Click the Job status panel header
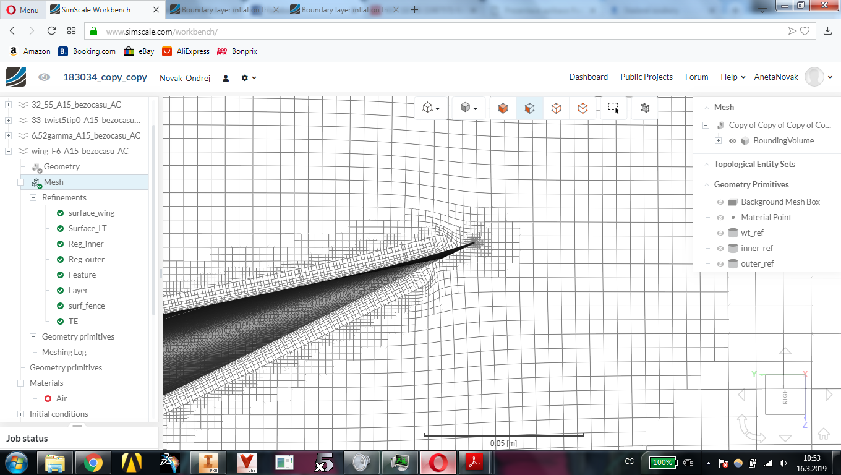 pyautogui.click(x=79, y=438)
